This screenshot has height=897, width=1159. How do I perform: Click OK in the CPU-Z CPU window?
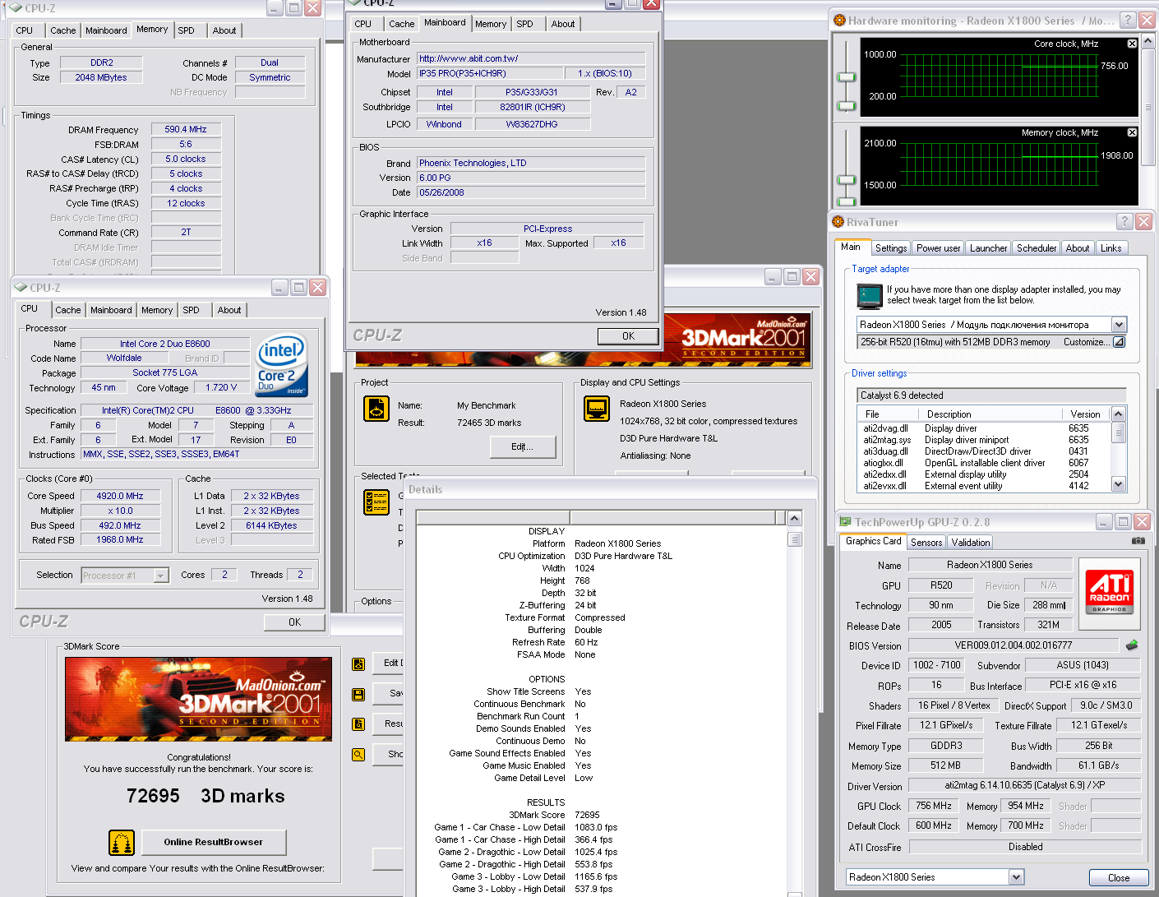pos(295,622)
